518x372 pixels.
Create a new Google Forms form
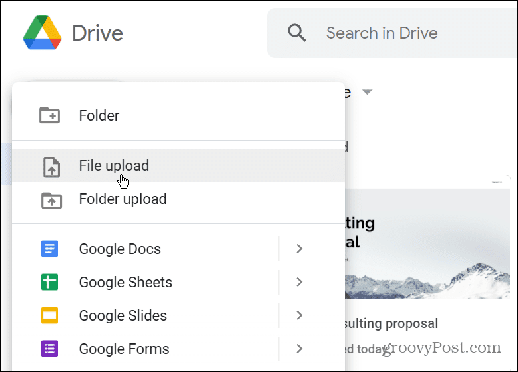pos(145,349)
